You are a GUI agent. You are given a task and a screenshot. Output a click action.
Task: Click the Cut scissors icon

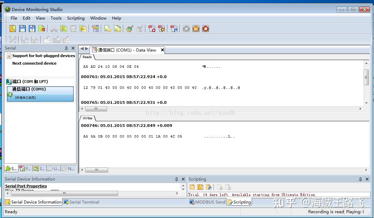tap(54, 29)
